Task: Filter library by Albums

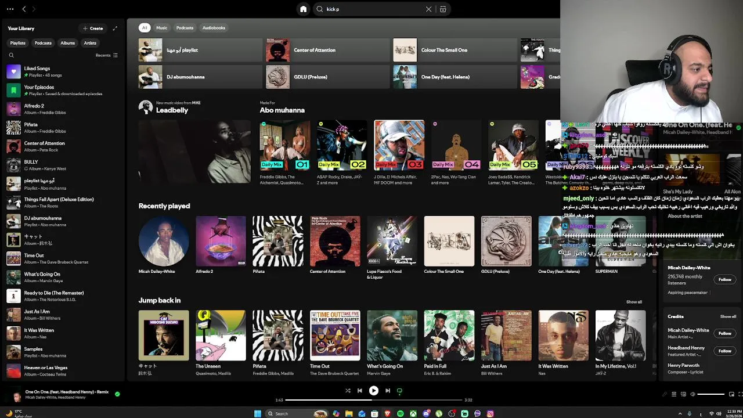Action: coord(67,43)
